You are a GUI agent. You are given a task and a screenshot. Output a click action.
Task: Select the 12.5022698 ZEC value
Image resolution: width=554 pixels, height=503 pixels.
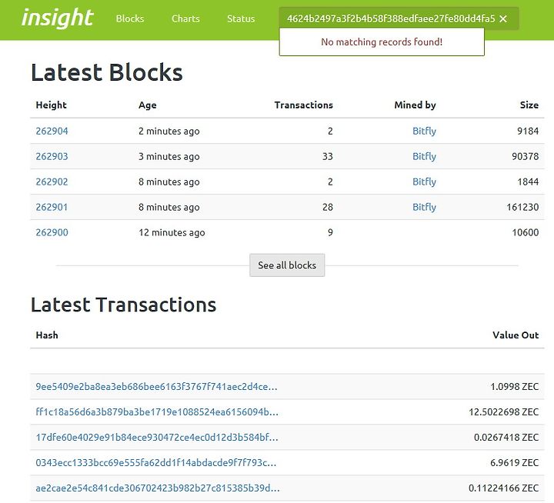click(x=504, y=412)
